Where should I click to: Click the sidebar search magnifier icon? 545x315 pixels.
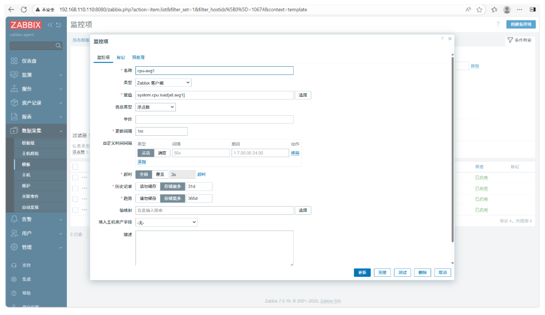click(58, 45)
